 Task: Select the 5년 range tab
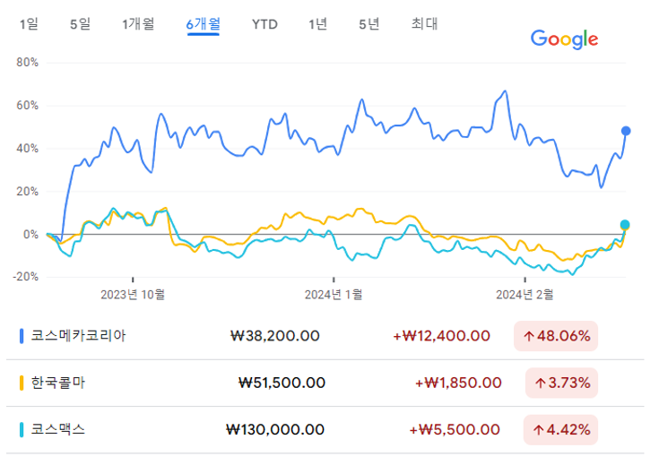(369, 24)
